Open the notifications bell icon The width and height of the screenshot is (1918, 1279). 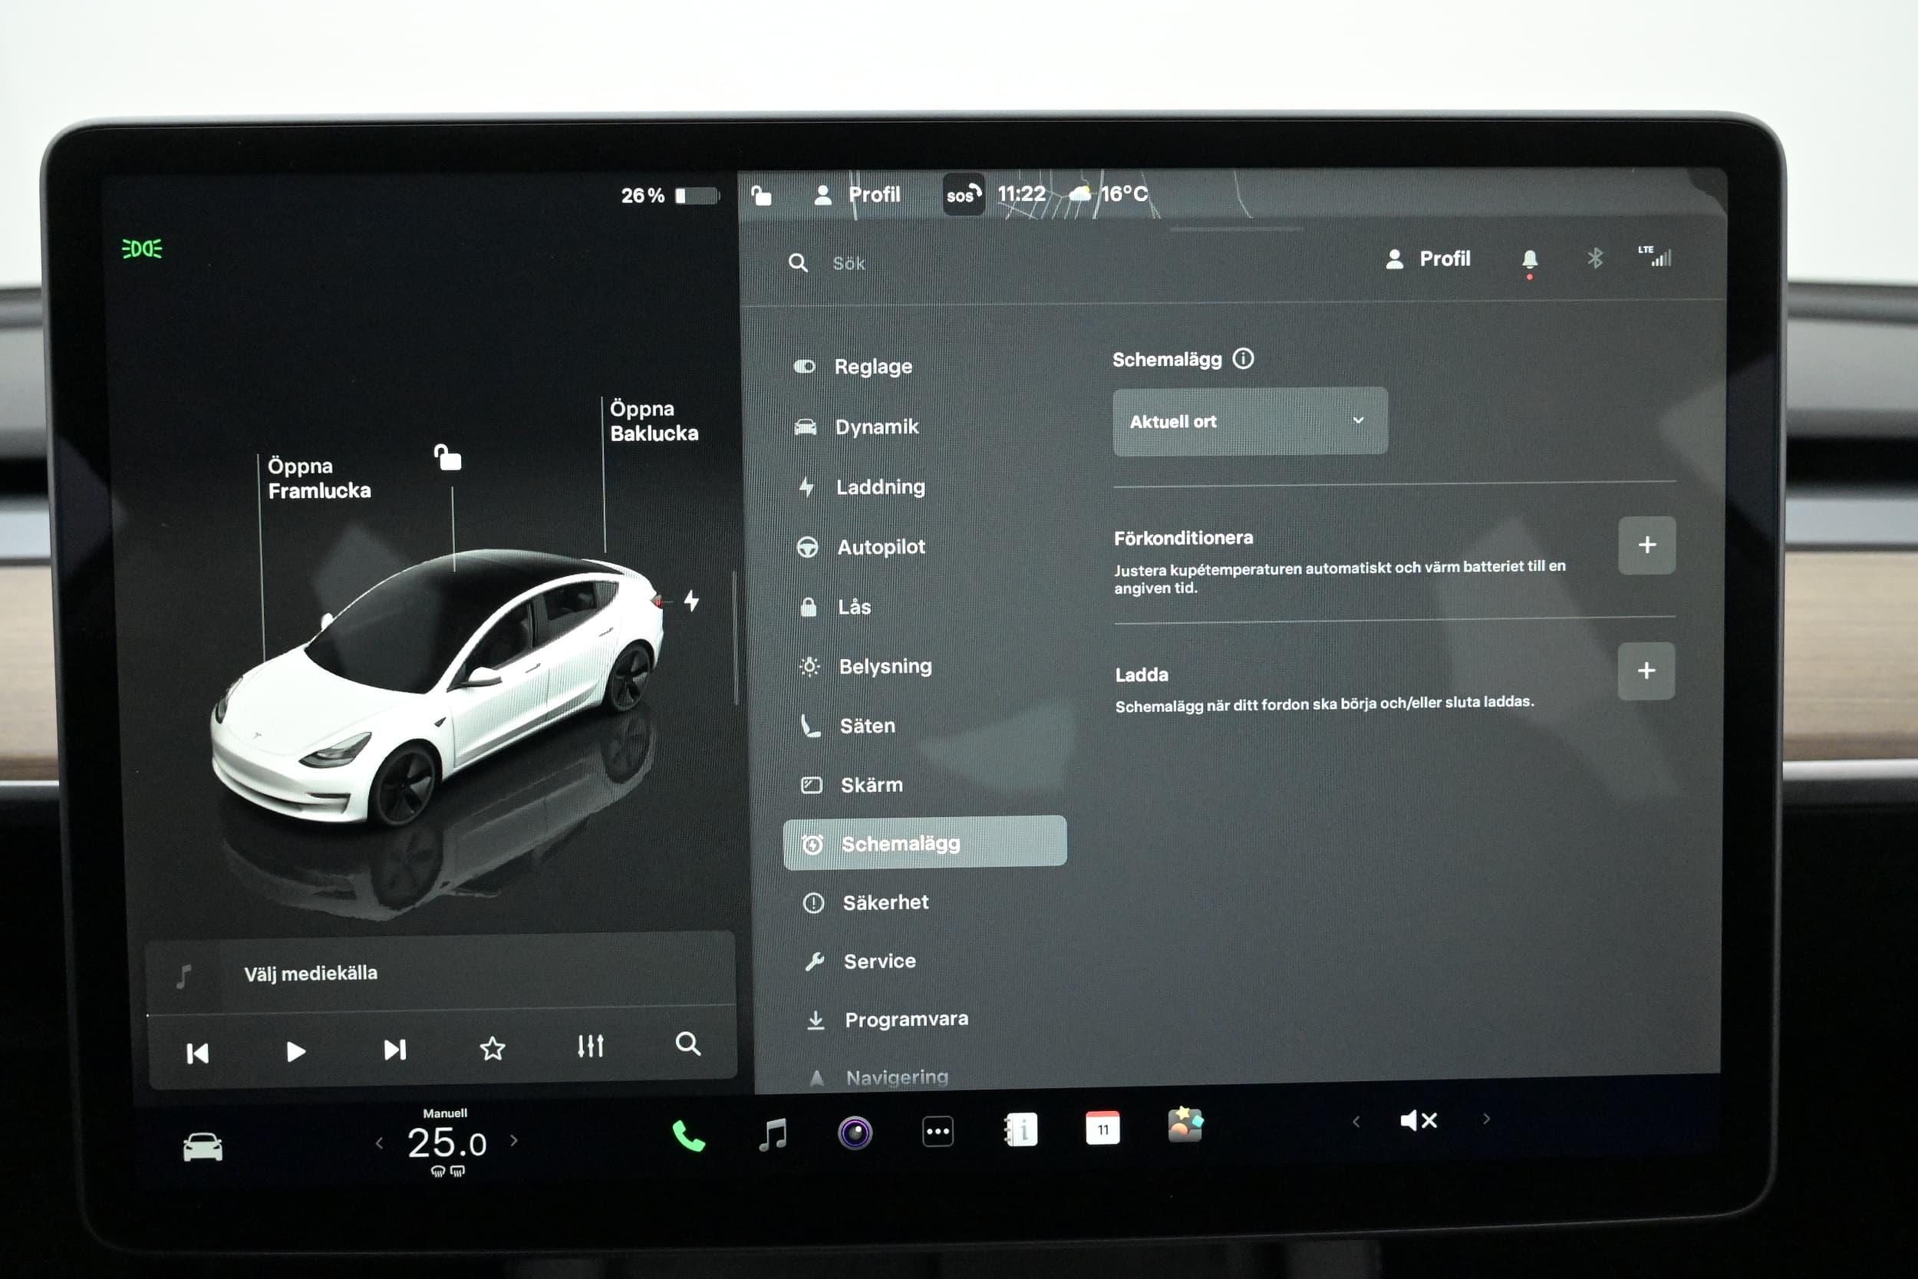[x=1530, y=260]
